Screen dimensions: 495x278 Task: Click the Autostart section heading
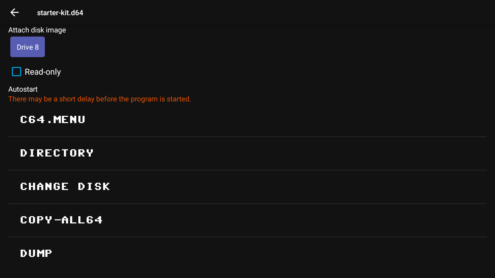point(23,89)
